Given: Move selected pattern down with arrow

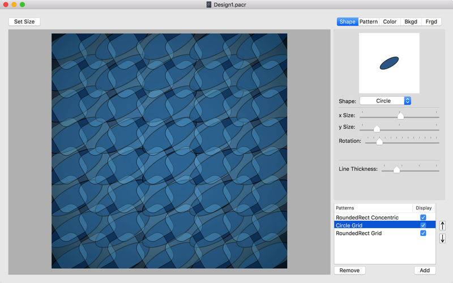Looking at the screenshot, I should [442, 238].
